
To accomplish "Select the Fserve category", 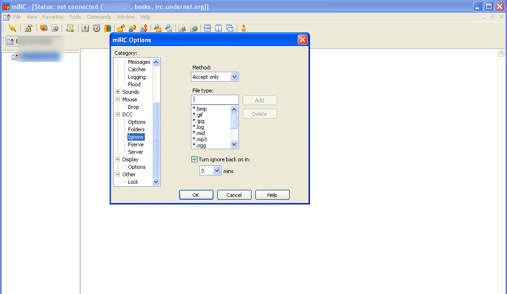I will click(136, 144).
